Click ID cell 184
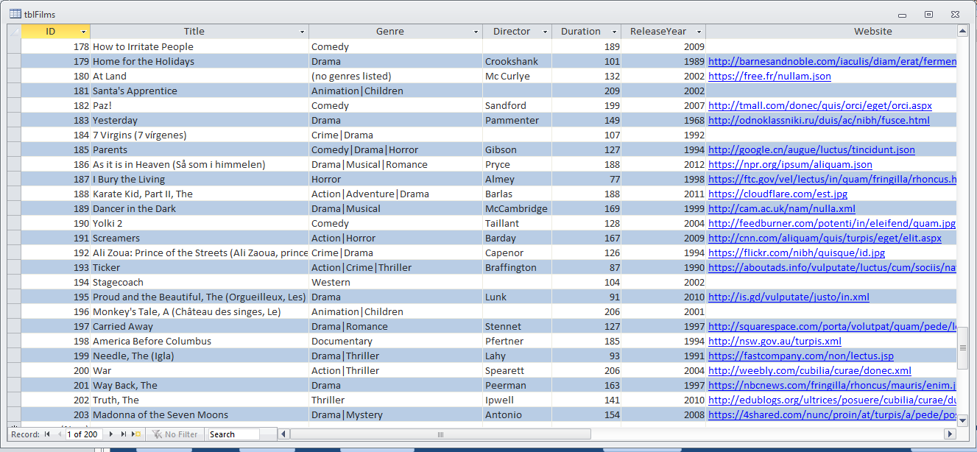977x452 pixels. [56, 135]
